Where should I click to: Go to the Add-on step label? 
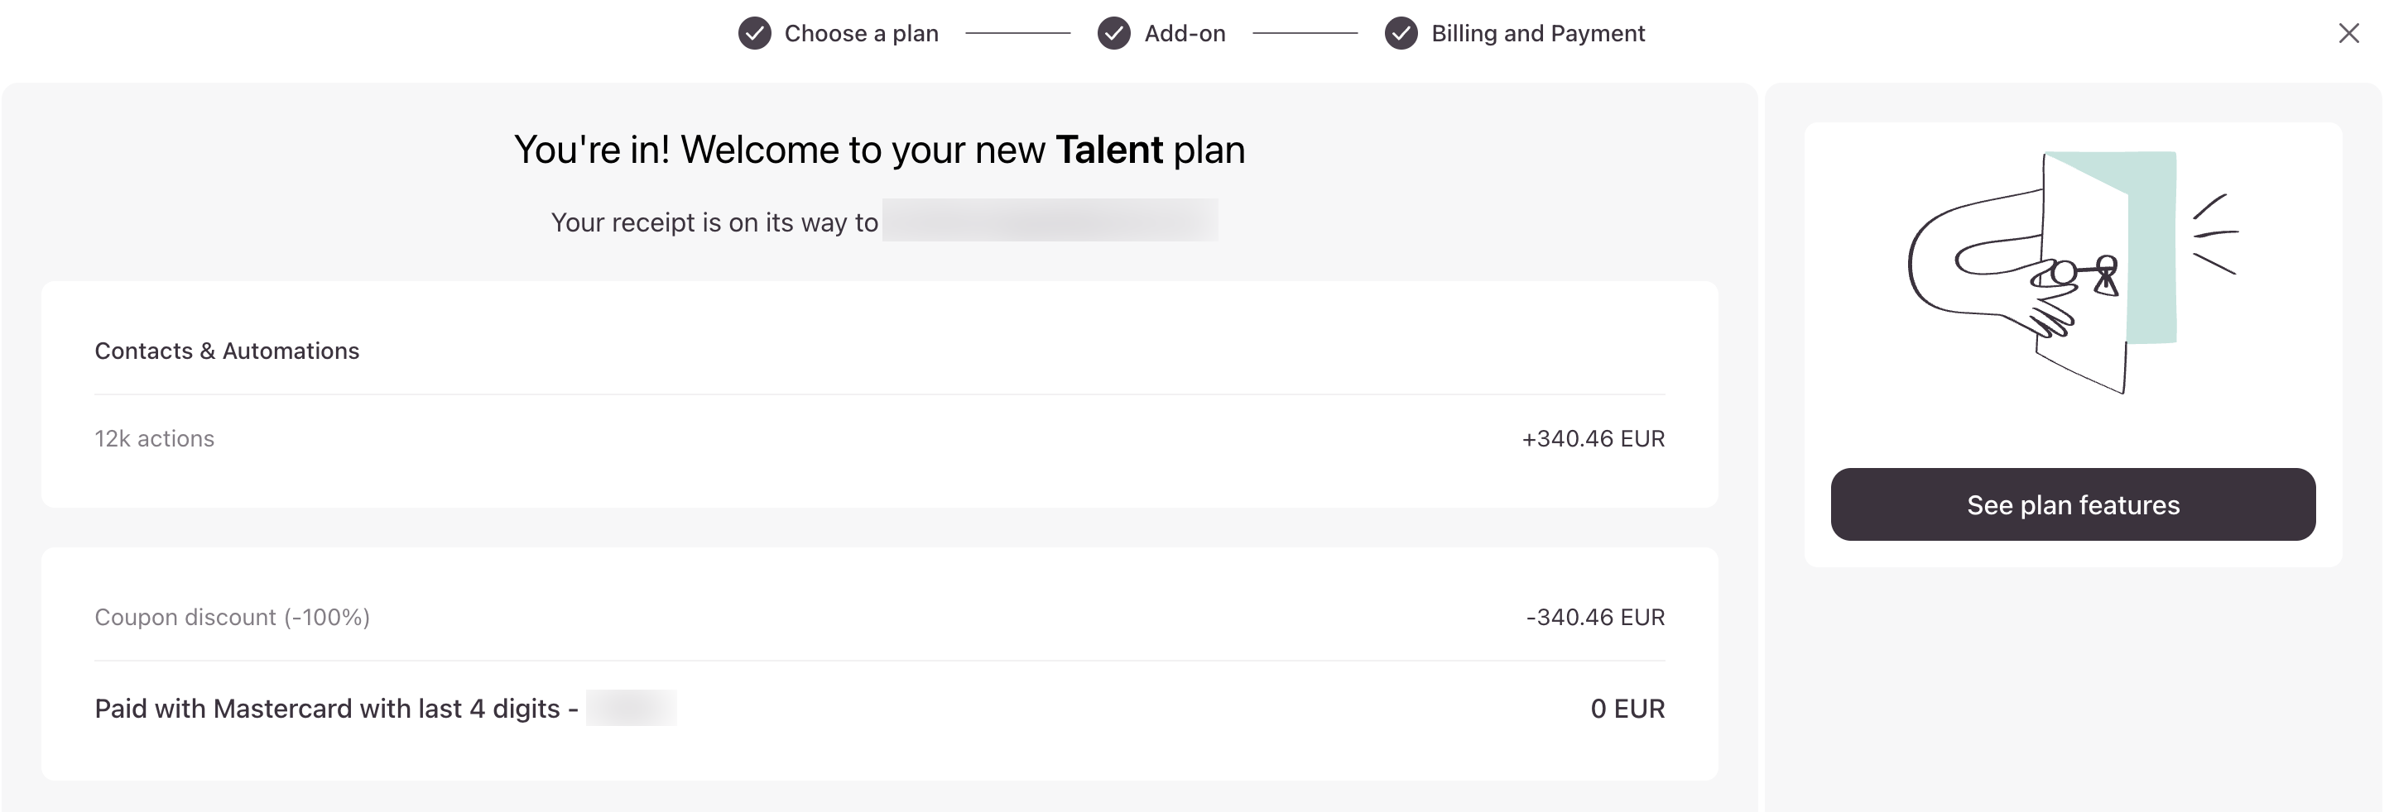tap(1185, 33)
